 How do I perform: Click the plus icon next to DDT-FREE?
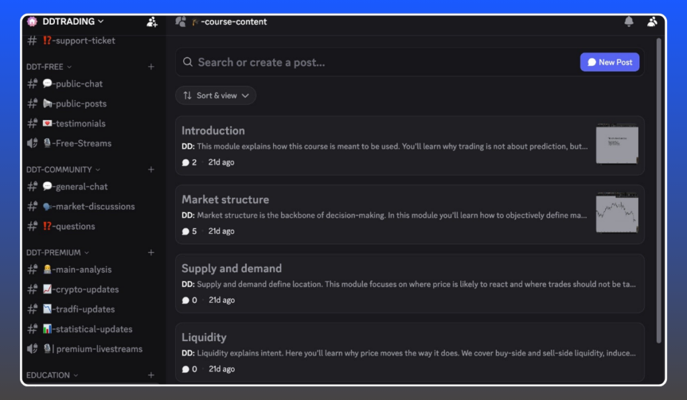coord(151,67)
